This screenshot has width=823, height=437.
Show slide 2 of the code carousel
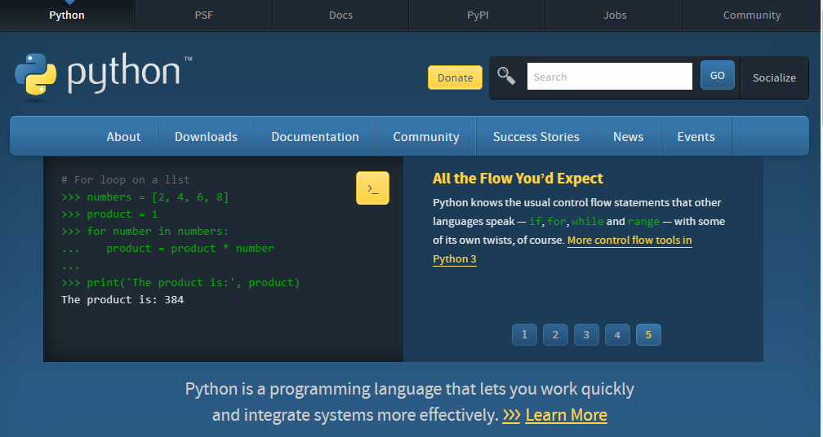(555, 334)
